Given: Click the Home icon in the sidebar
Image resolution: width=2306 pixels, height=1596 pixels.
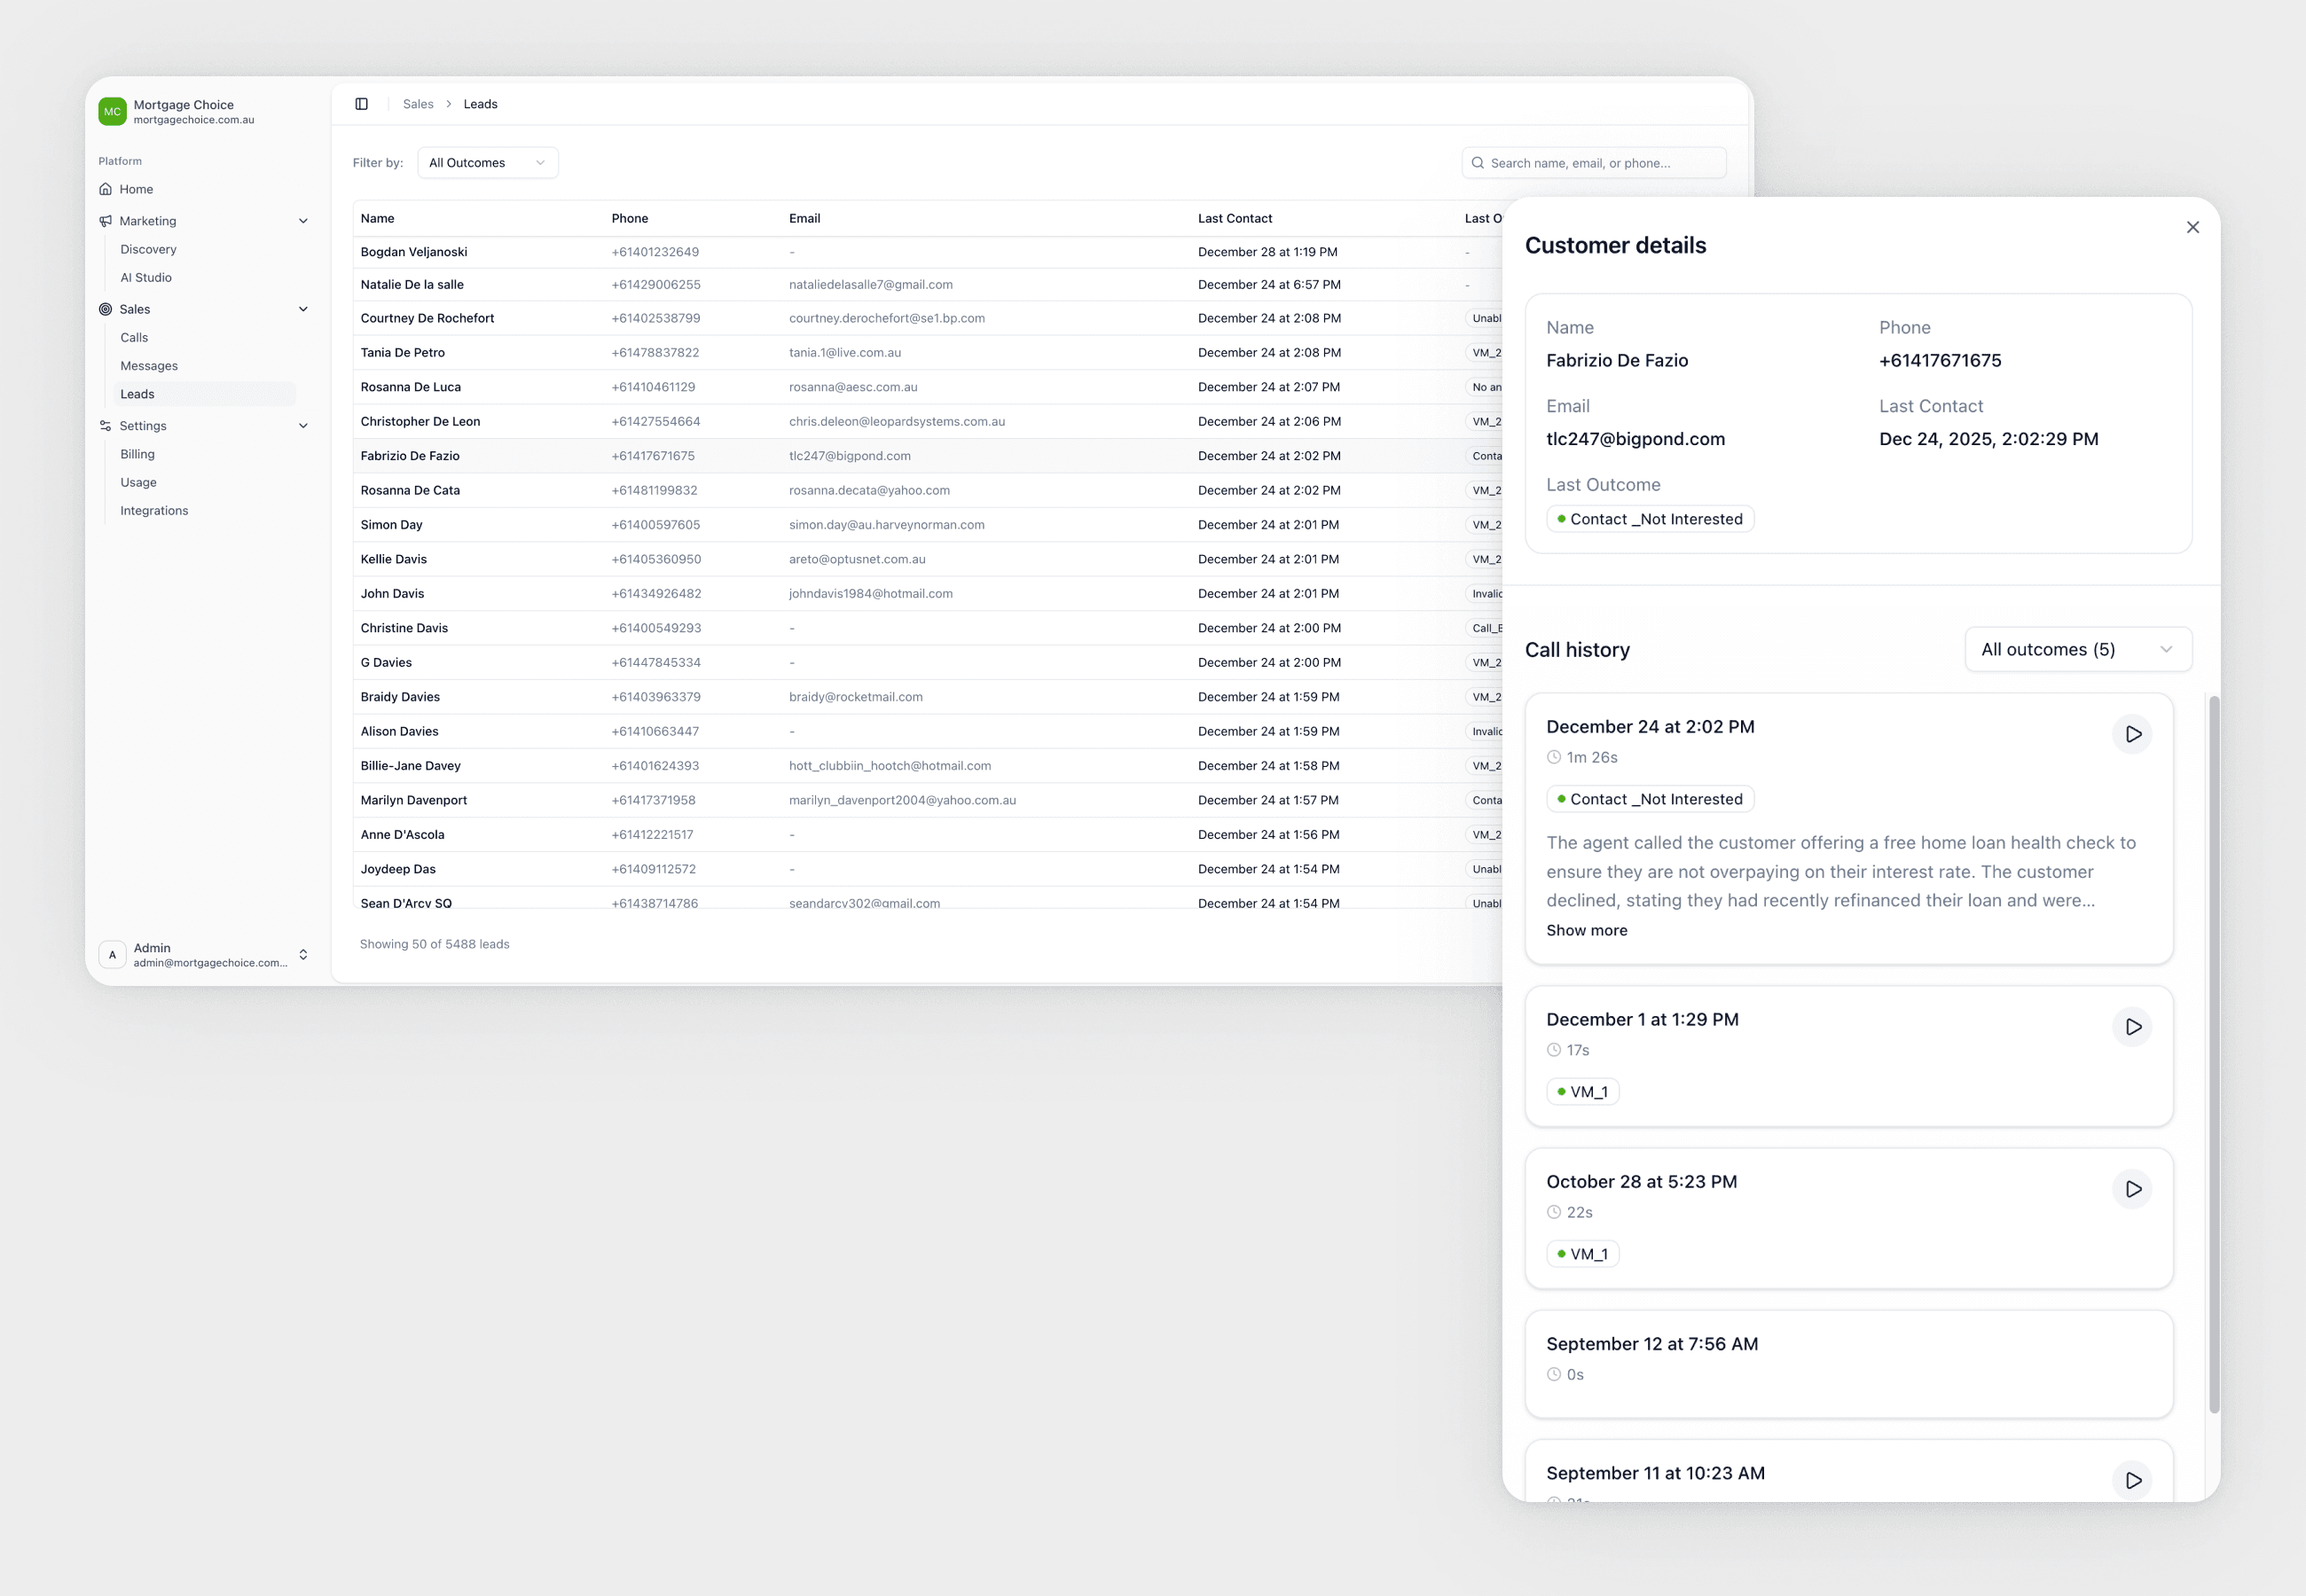Looking at the screenshot, I should pyautogui.click(x=106, y=188).
